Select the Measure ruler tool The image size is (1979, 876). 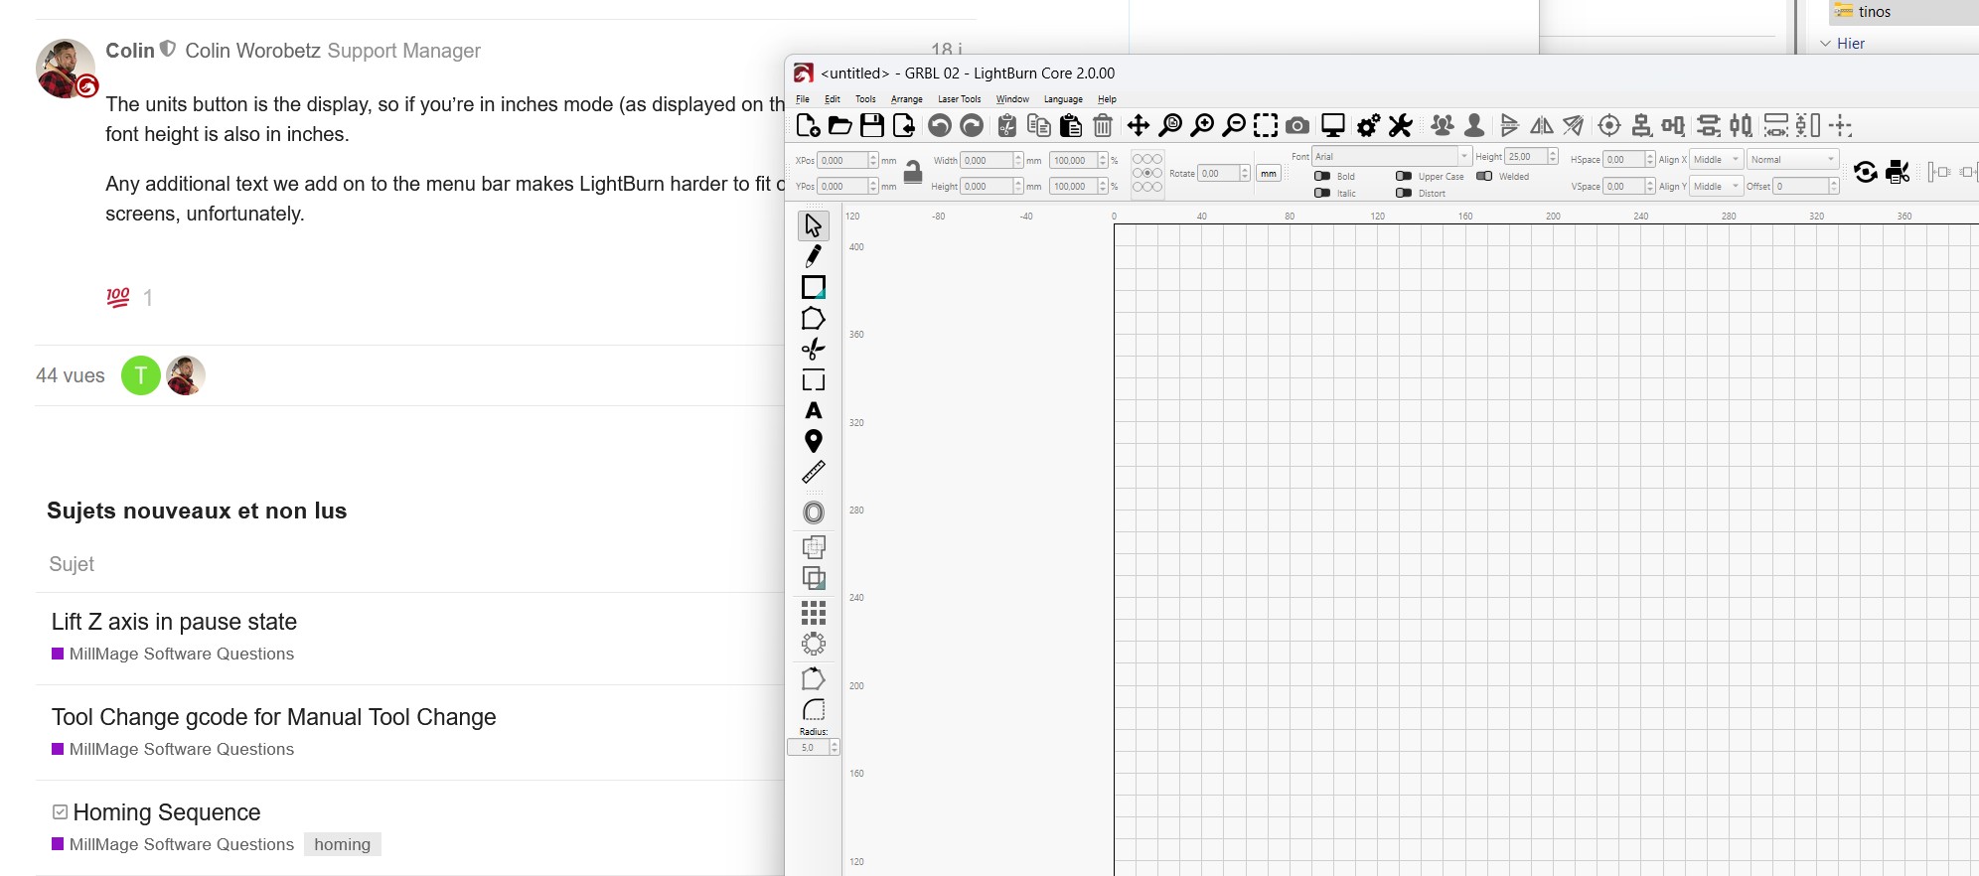pyautogui.click(x=814, y=472)
